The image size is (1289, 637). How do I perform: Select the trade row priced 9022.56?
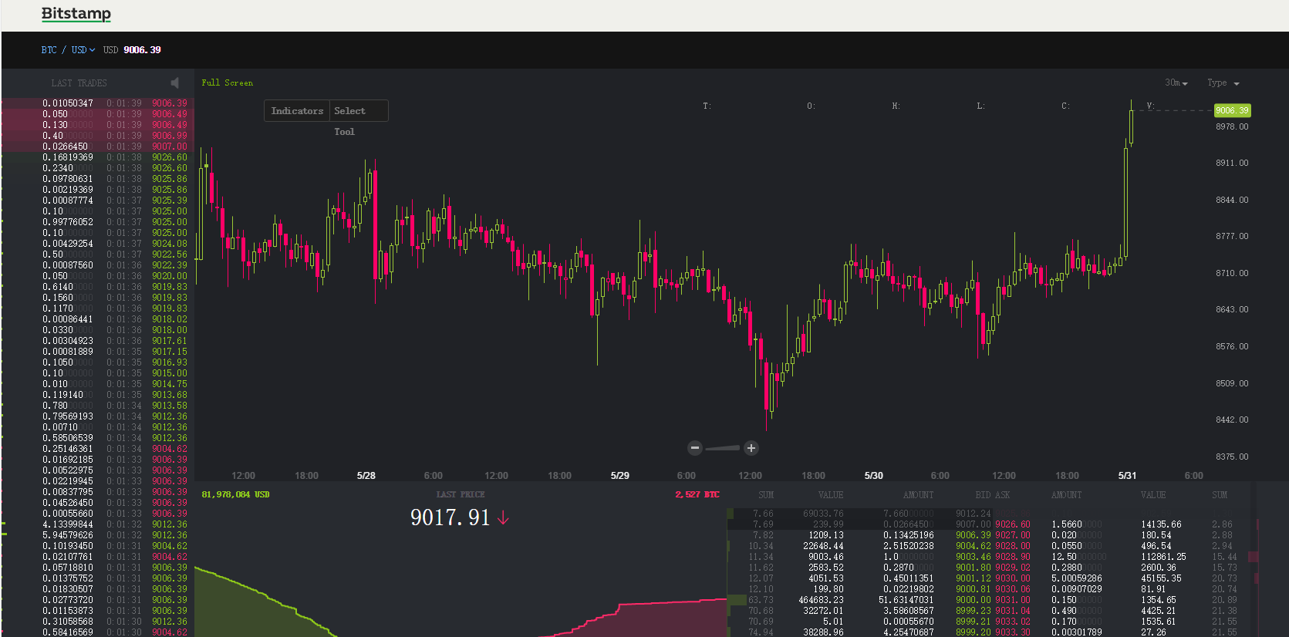98,254
